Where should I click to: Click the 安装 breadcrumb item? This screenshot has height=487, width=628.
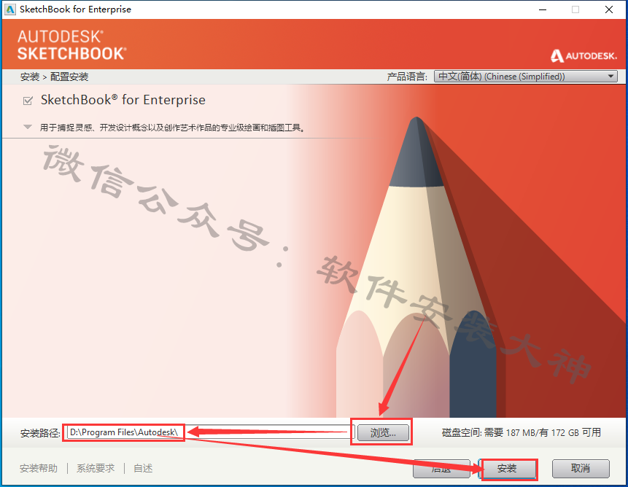(x=30, y=77)
